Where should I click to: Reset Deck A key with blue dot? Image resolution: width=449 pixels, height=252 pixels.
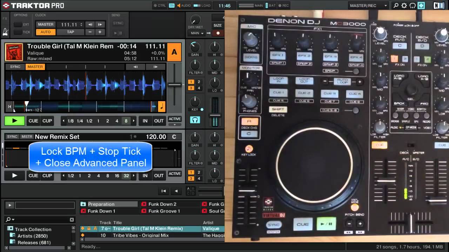[x=202, y=110]
